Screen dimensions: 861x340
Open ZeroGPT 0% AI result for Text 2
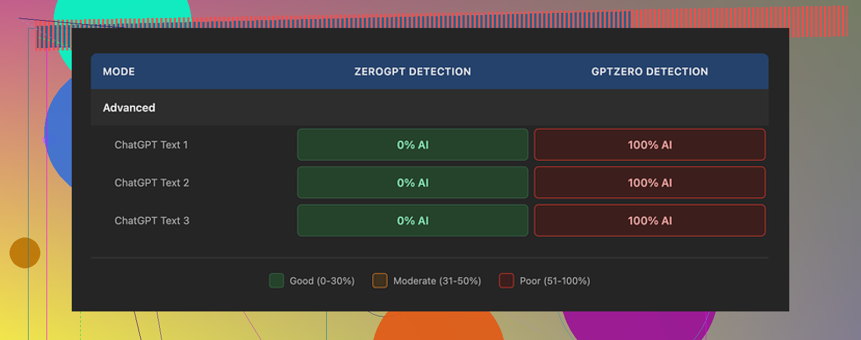(413, 183)
